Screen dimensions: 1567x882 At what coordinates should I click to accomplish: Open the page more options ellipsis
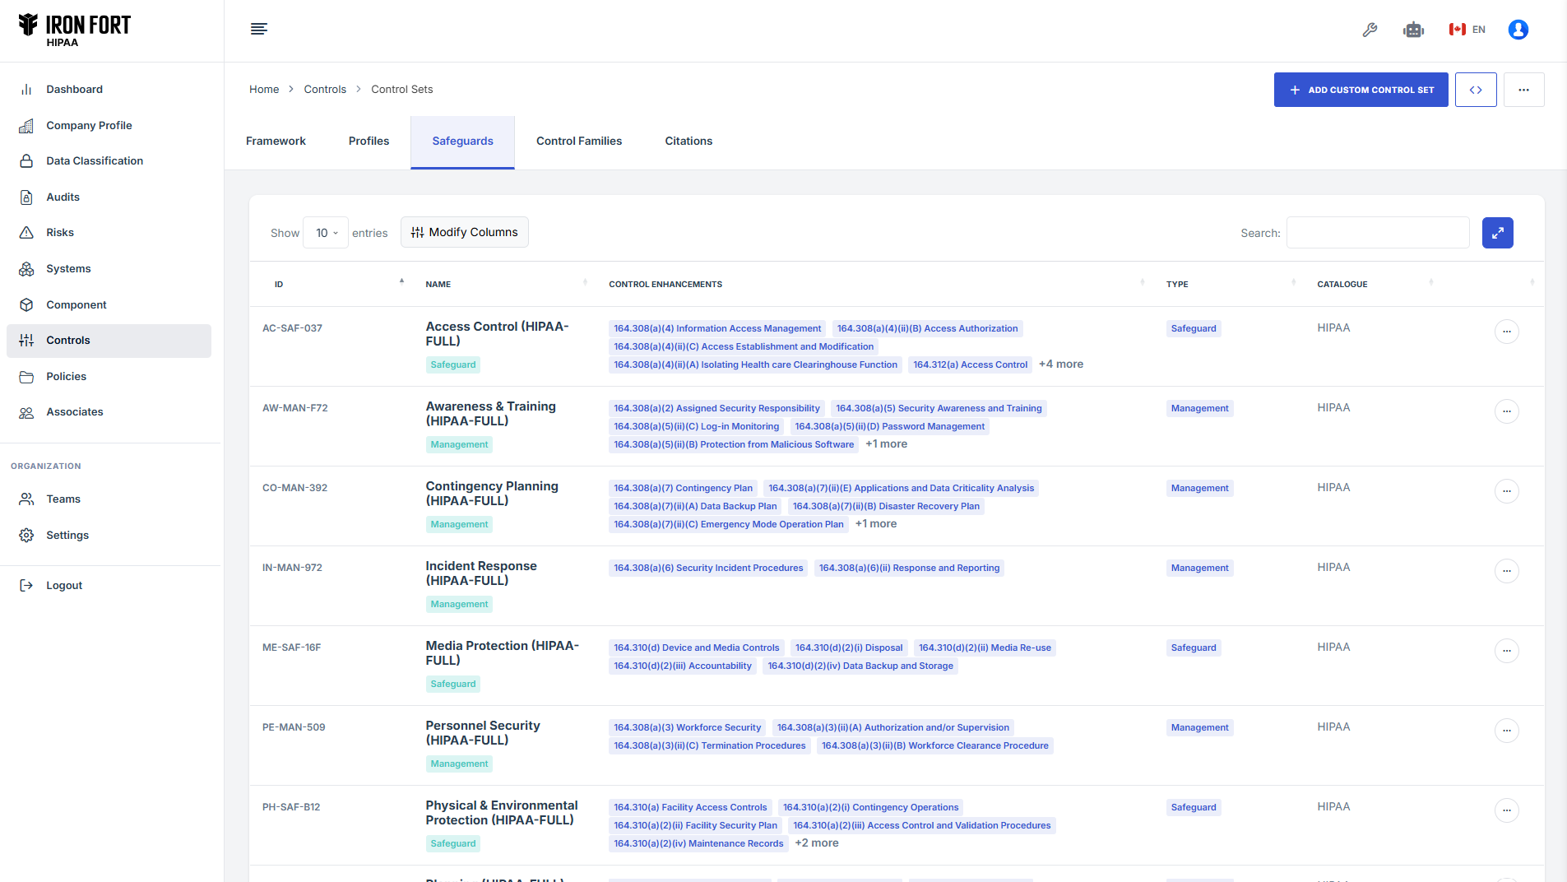point(1523,90)
